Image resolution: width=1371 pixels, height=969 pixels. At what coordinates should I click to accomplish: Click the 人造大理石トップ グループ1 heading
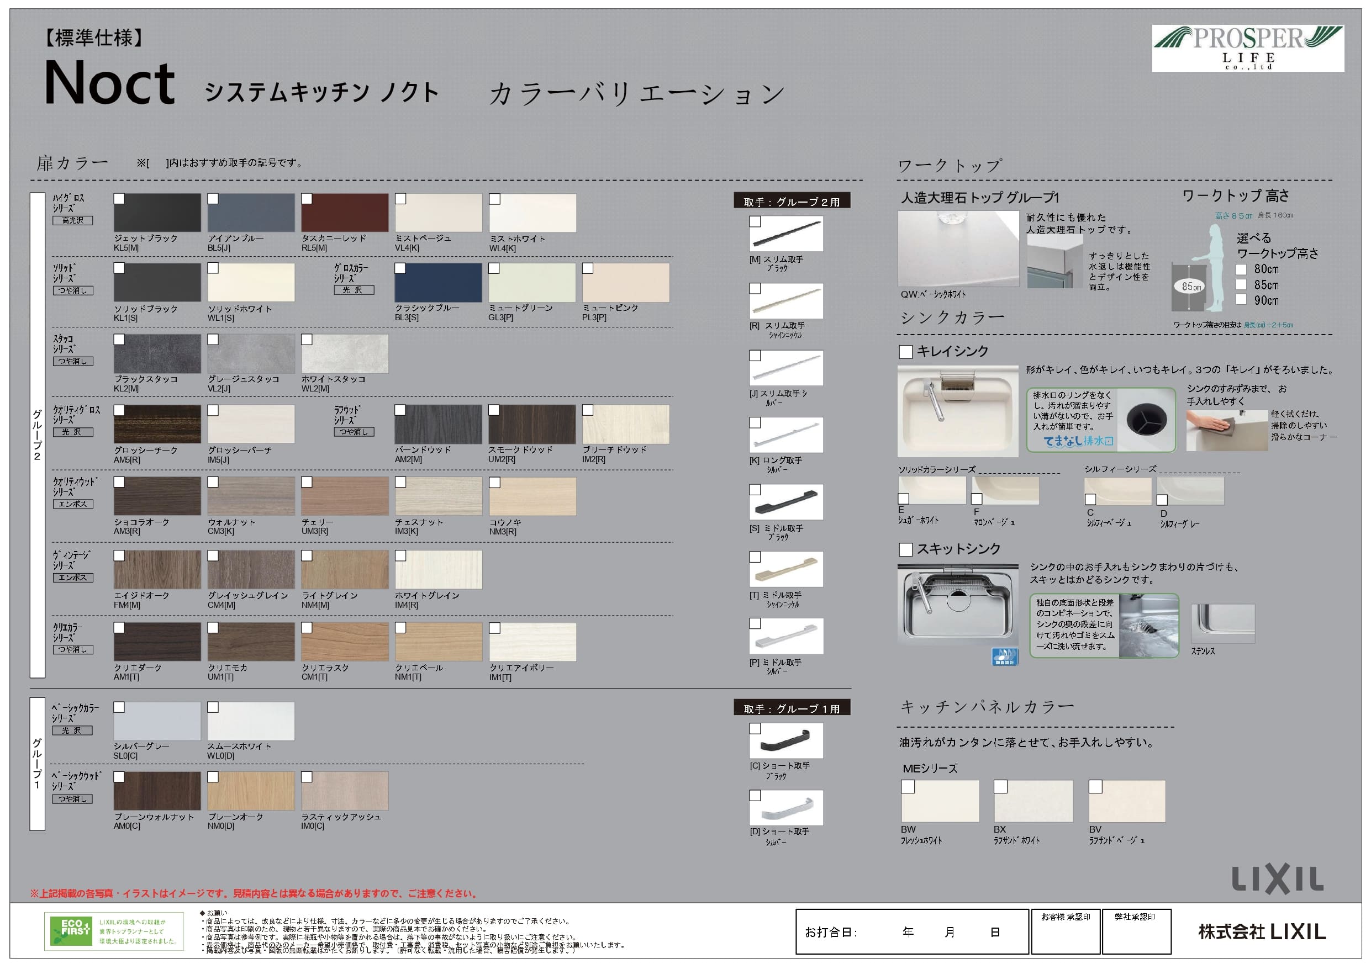980,198
